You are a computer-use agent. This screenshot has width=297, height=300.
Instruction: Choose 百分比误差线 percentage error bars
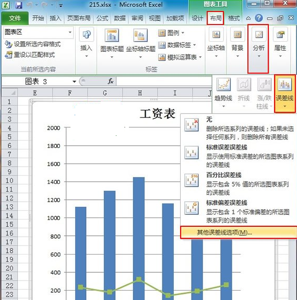click(239, 183)
